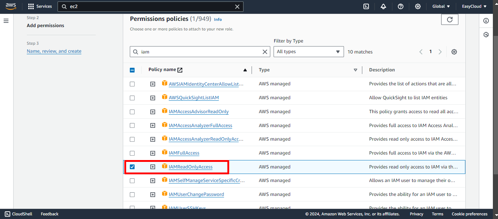Click the IAMFullAccess policy cube icon
498x219 pixels.
165,153
